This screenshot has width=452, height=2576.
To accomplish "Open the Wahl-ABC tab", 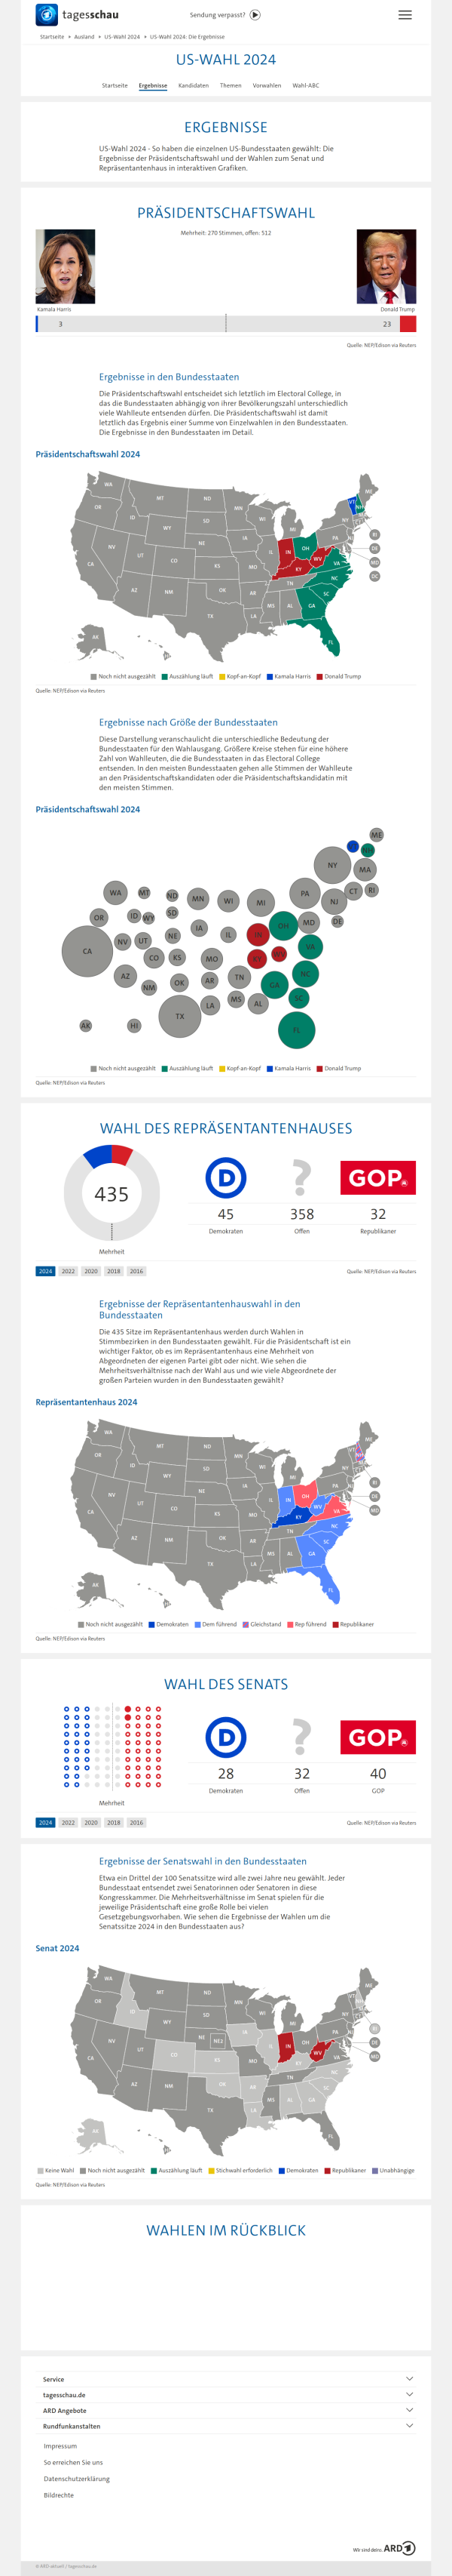I will (305, 86).
